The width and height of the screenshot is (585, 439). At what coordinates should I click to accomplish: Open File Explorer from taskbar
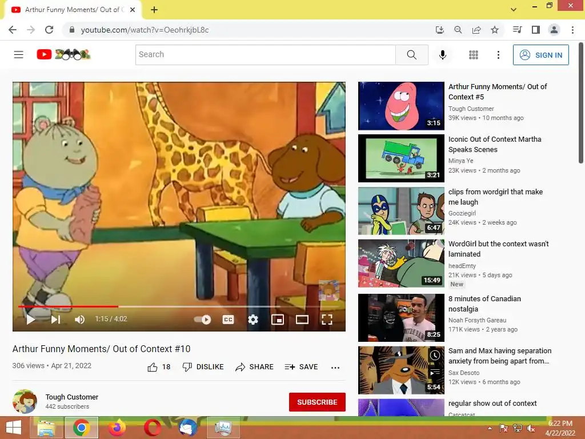point(46,428)
